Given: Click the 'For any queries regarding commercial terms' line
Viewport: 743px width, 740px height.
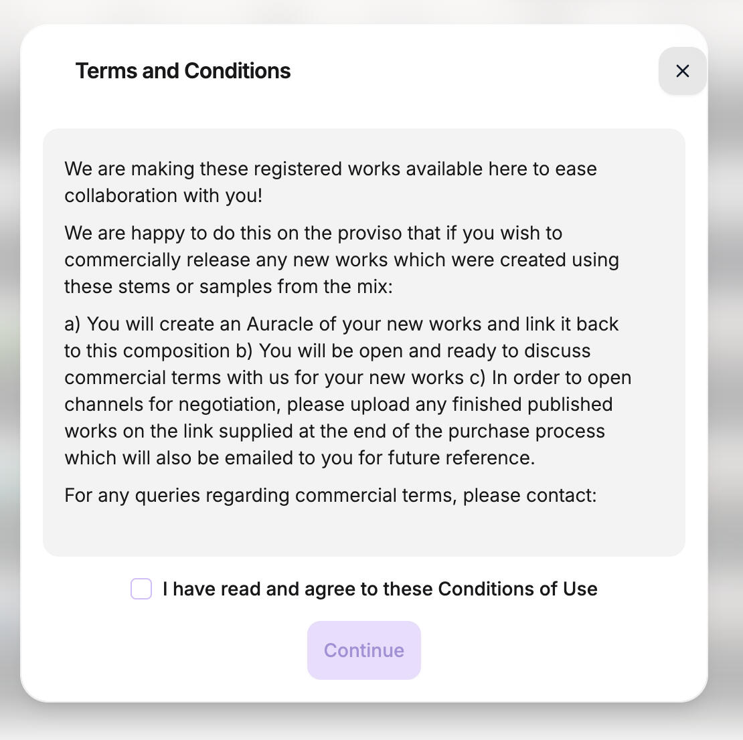Looking at the screenshot, I should pyautogui.click(x=330, y=496).
